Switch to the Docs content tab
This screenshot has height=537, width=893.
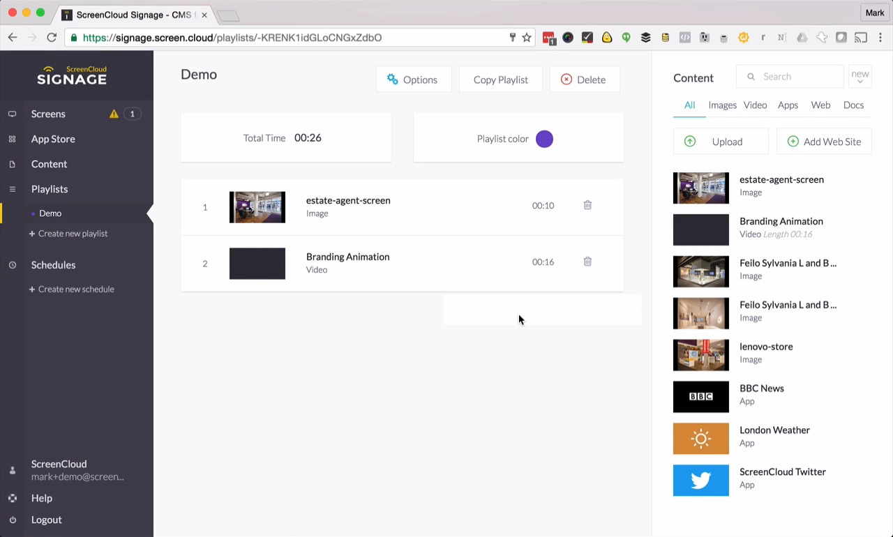pyautogui.click(x=853, y=105)
